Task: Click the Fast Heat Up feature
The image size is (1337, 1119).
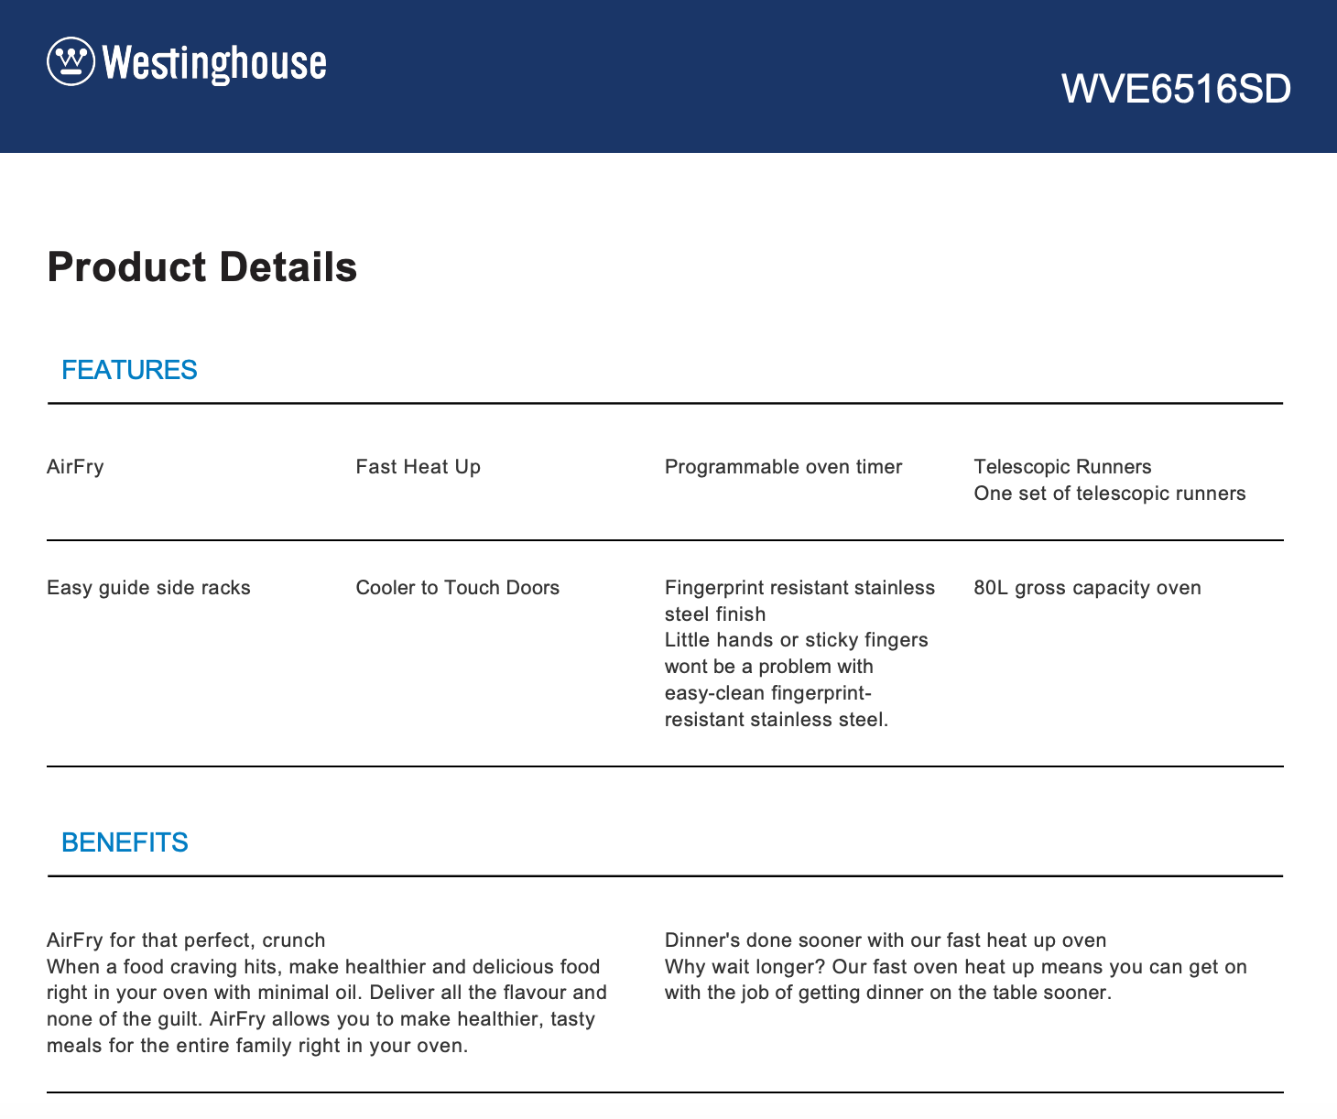Action: click(x=418, y=467)
